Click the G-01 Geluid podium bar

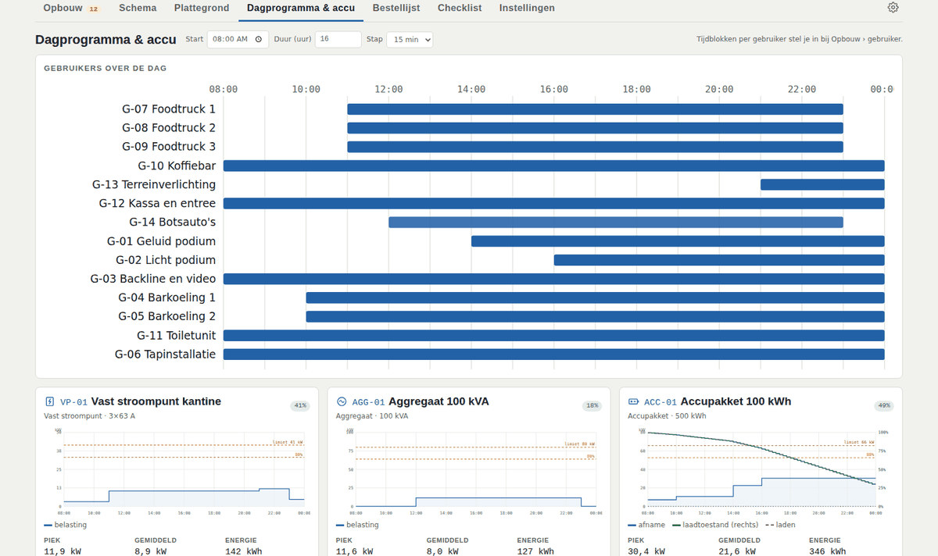pos(678,241)
